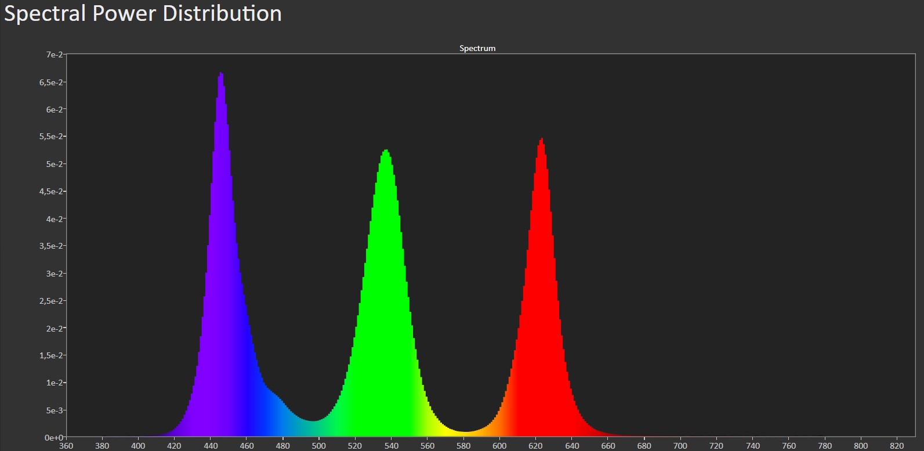This screenshot has width=924, height=451.
Task: Click the Spectral Power Distribution heading
Action: 143,13
